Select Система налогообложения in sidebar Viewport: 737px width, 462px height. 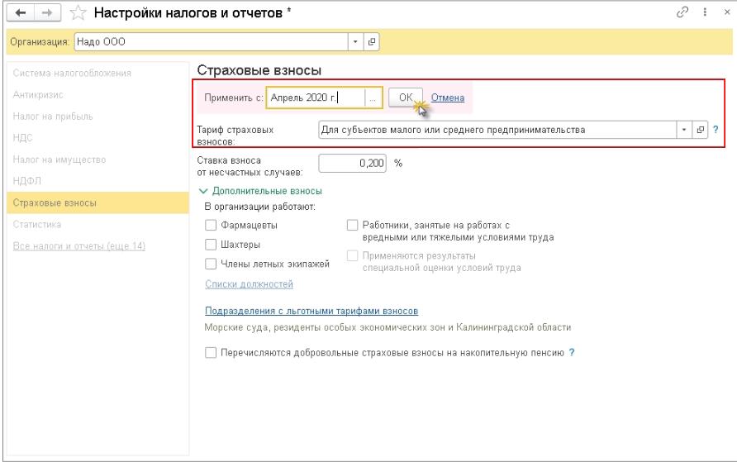tap(72, 73)
